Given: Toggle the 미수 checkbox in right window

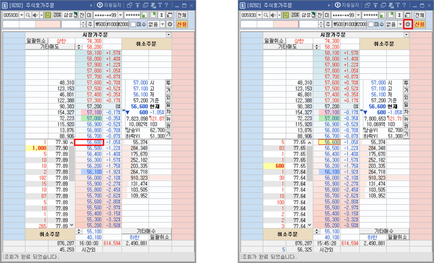Looking at the screenshot, I should (x=371, y=24).
